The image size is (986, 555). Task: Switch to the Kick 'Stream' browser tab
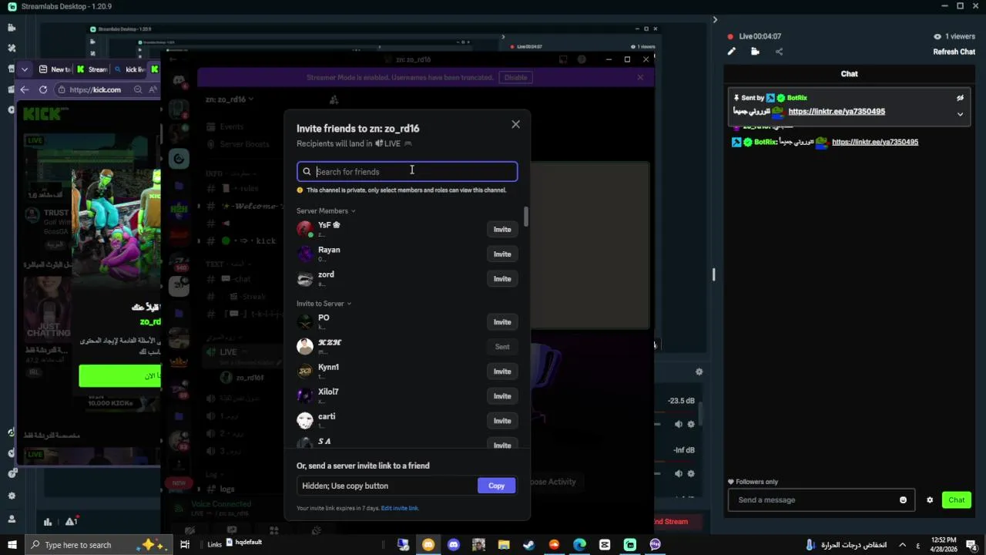(92, 69)
